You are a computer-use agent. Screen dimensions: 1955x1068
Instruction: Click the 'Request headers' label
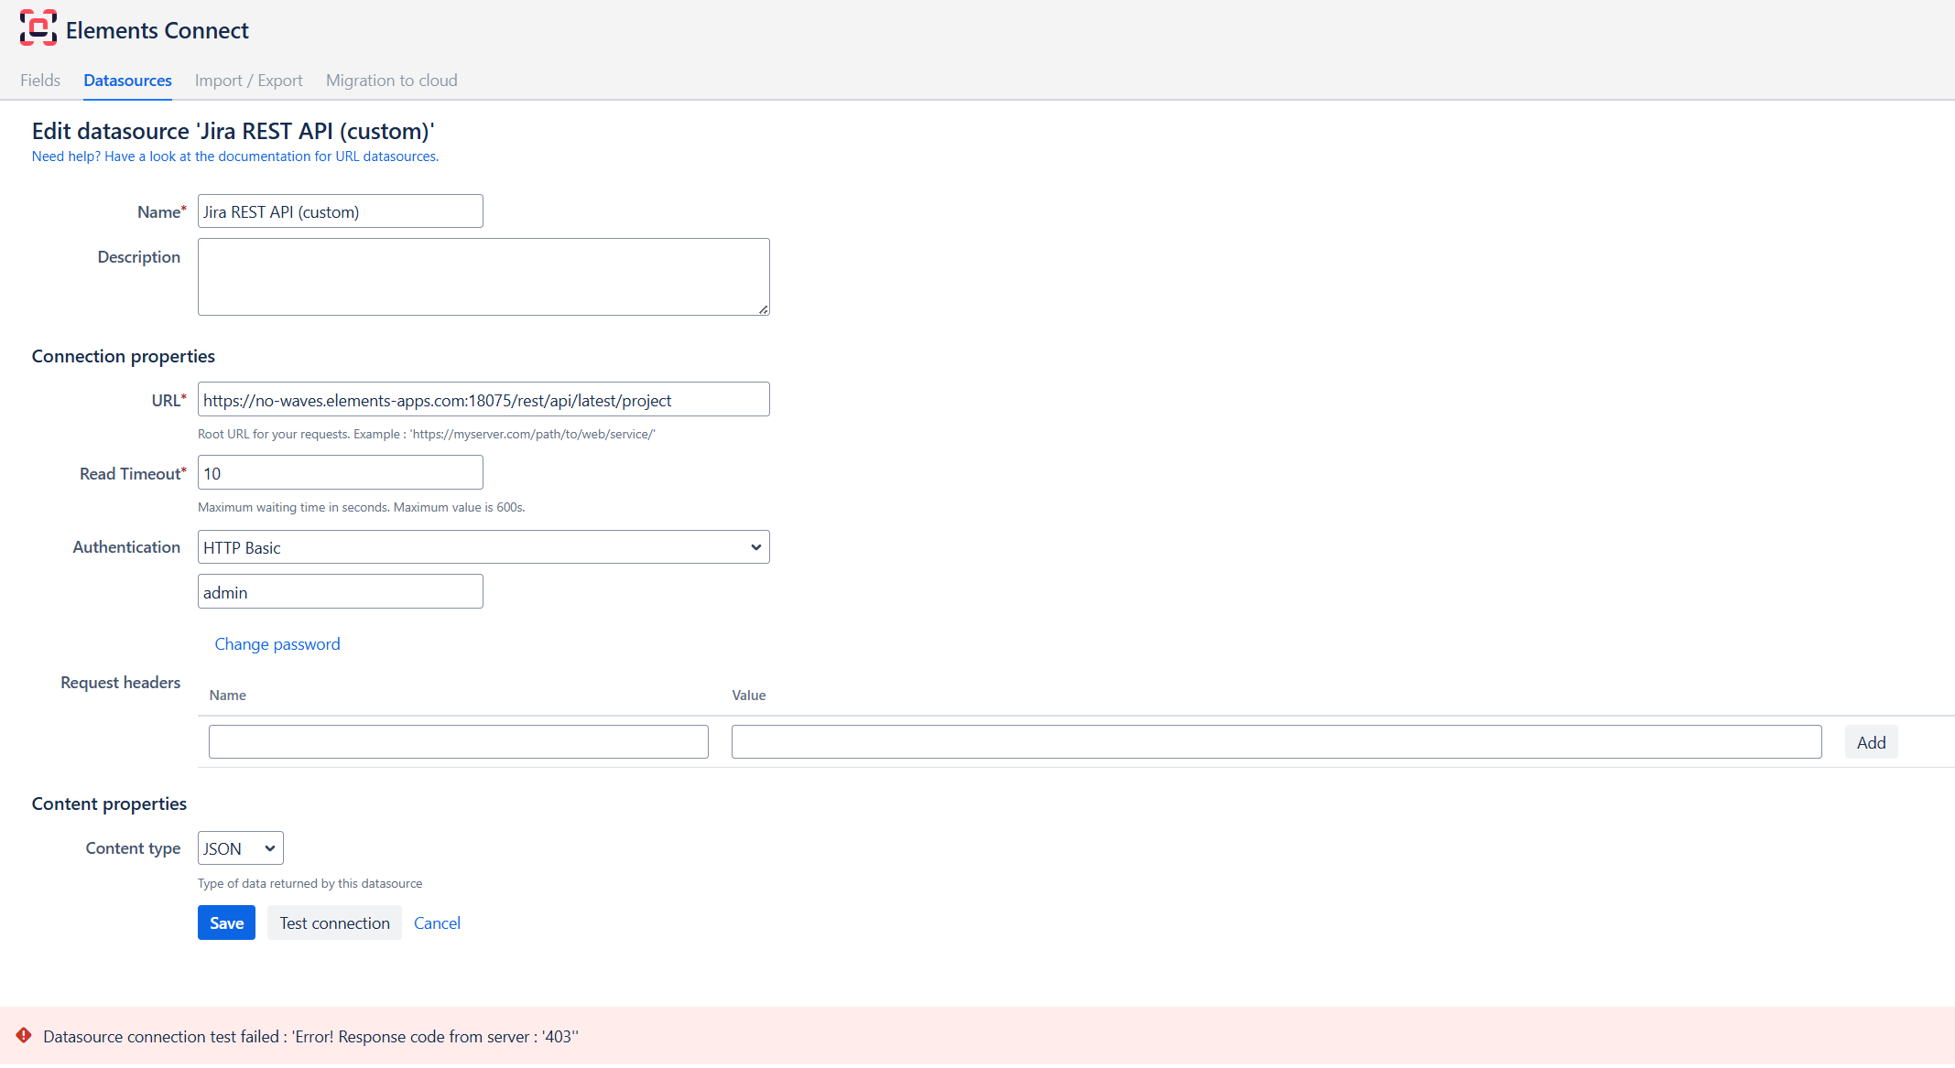(x=121, y=683)
